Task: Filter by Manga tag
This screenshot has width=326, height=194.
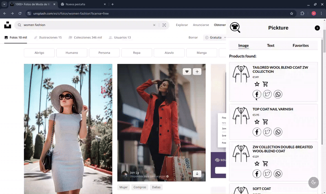Action: coord(202,53)
